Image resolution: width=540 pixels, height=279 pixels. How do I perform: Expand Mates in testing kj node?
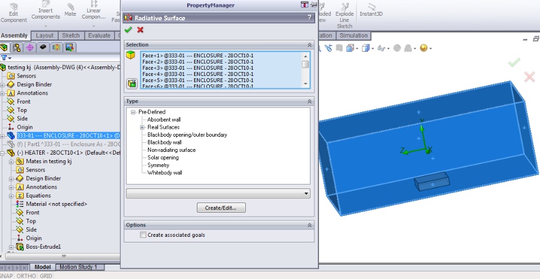[11, 161]
